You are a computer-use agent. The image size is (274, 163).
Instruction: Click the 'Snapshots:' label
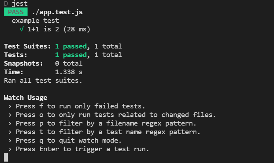click(x=23, y=63)
